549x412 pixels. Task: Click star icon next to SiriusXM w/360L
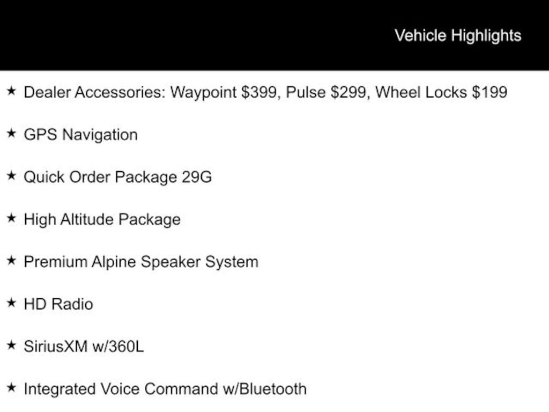click(12, 345)
